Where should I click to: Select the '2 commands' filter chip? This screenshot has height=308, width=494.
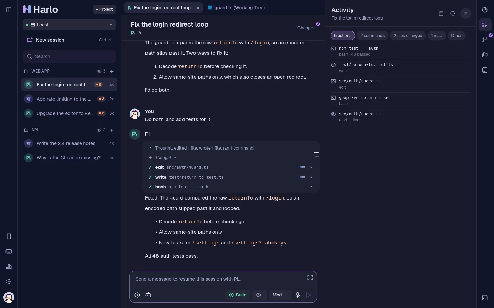click(x=372, y=36)
